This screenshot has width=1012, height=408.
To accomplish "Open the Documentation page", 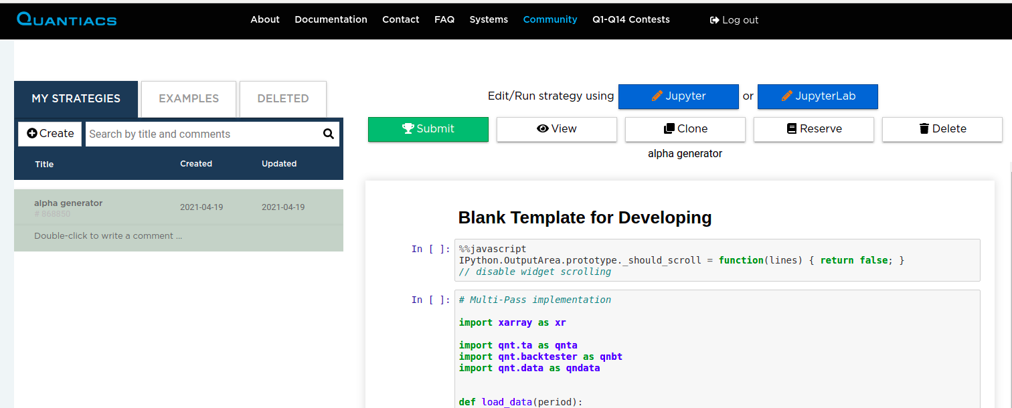I will pyautogui.click(x=331, y=19).
